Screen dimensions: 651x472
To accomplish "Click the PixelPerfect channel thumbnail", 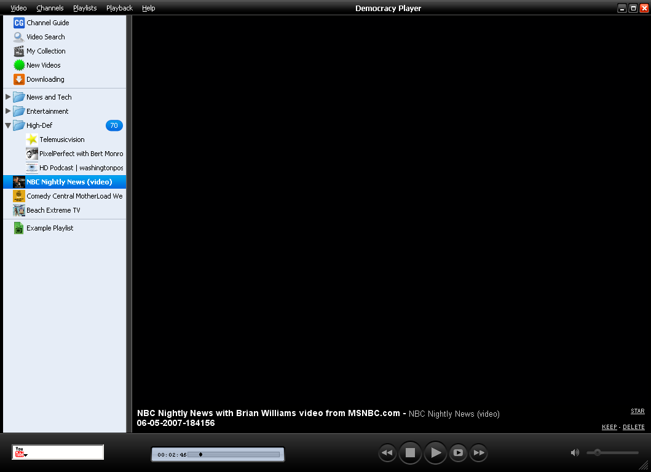I will point(31,154).
